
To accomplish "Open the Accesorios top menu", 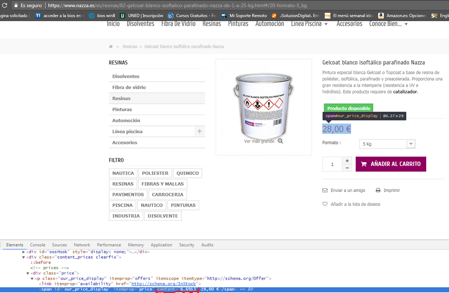I will (x=349, y=24).
